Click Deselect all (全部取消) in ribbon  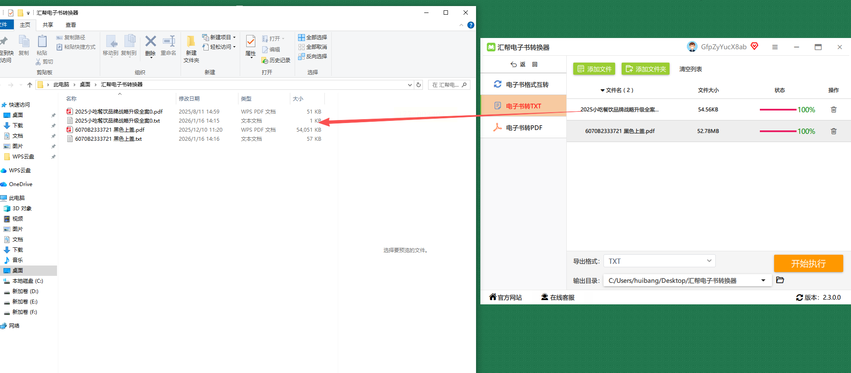(x=313, y=47)
